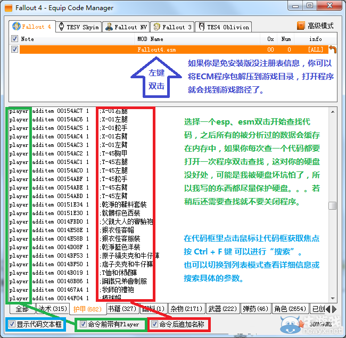Click the code line for 00154AC2 T-45胸甲
Viewport: 346px width, 338px height.
[x=69, y=153]
